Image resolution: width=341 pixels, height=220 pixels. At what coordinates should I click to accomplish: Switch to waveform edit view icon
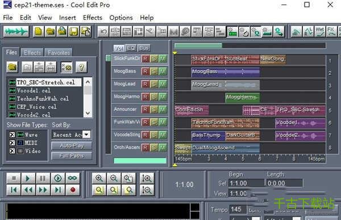(x=16, y=32)
